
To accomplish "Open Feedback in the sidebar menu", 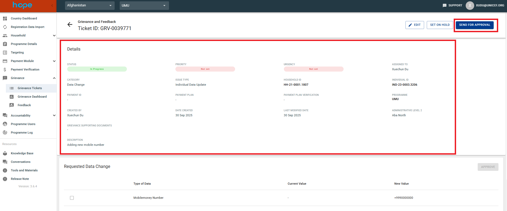I will pos(24,105).
